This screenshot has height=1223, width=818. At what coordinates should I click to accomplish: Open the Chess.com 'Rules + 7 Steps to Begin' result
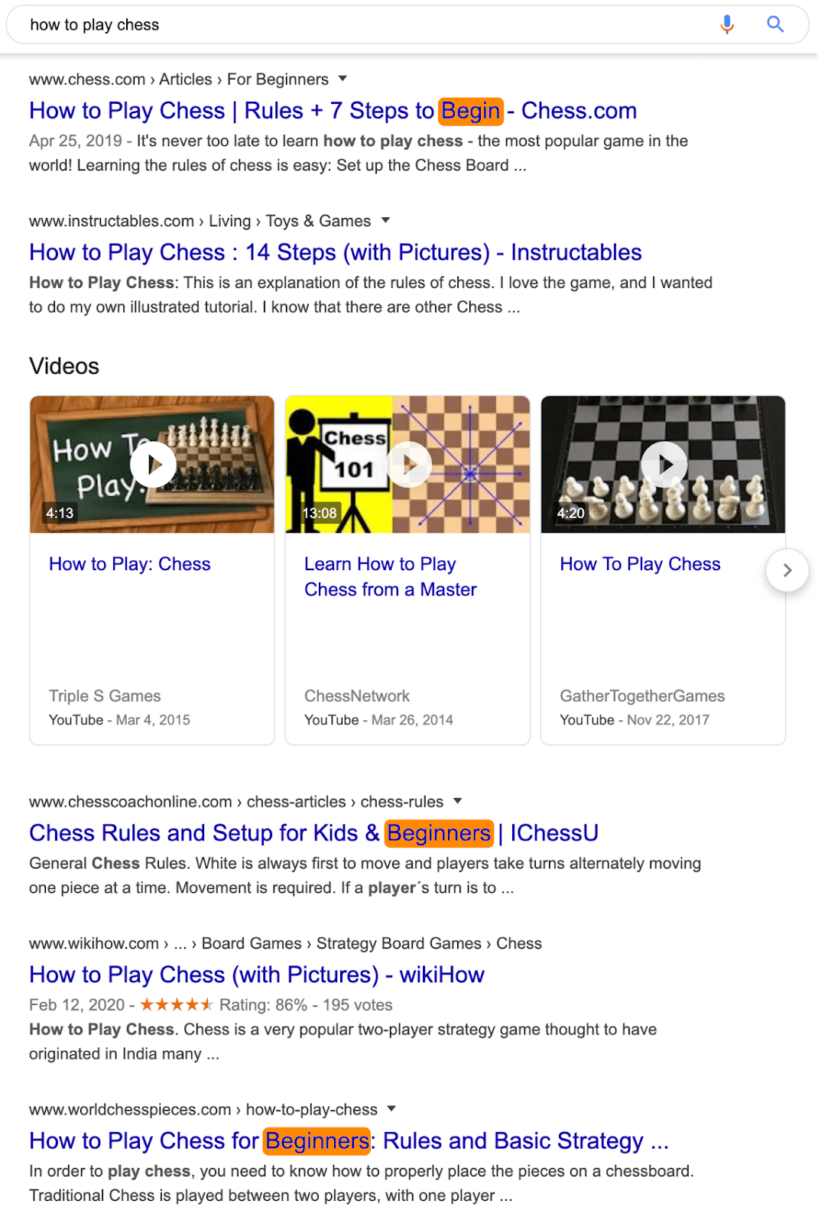(333, 111)
